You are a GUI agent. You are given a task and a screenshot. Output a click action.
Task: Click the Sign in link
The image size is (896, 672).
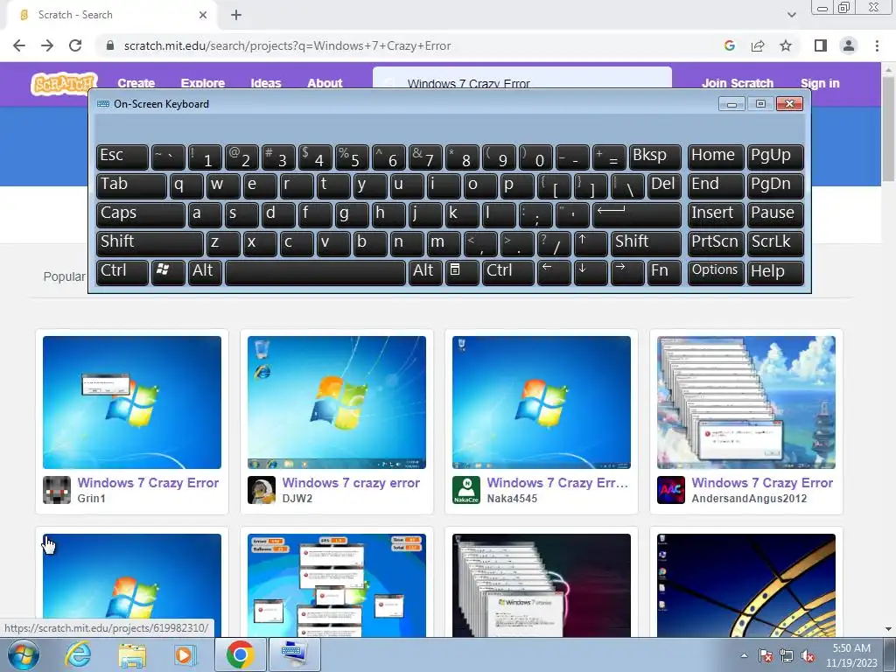(820, 83)
